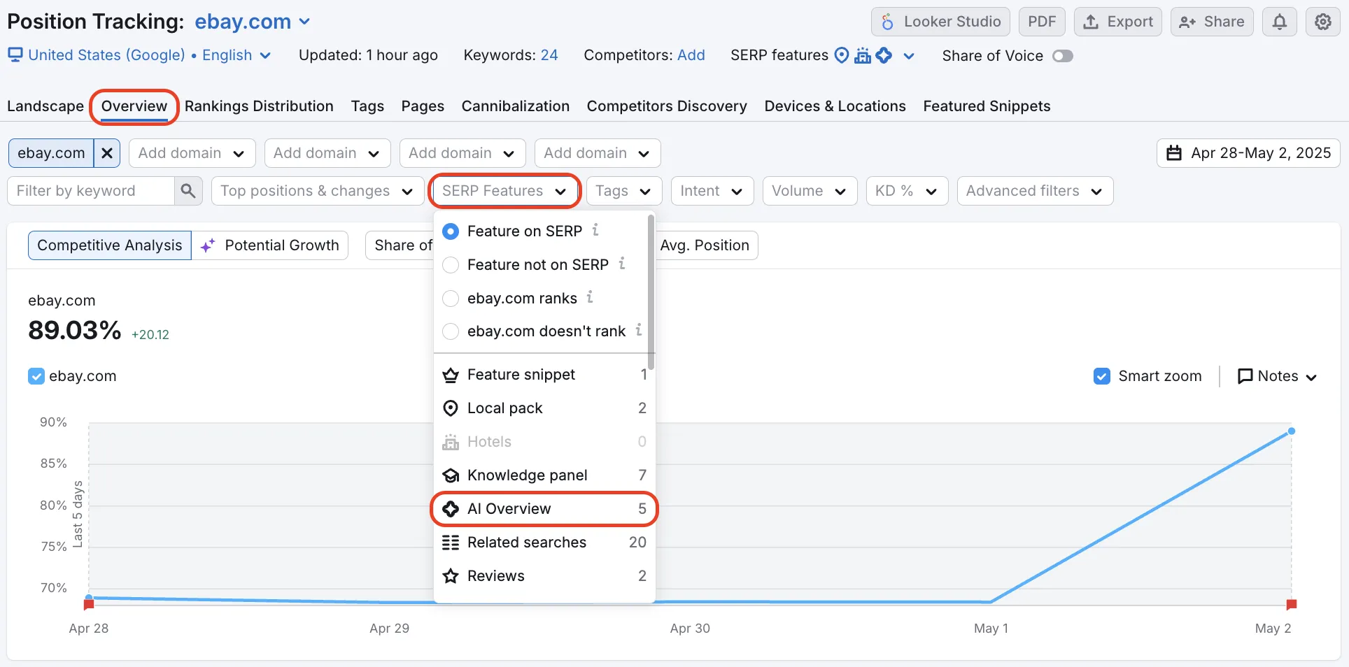The image size is (1349, 667).
Task: Click the AI Overview diamond icon in header
Action: [884, 55]
